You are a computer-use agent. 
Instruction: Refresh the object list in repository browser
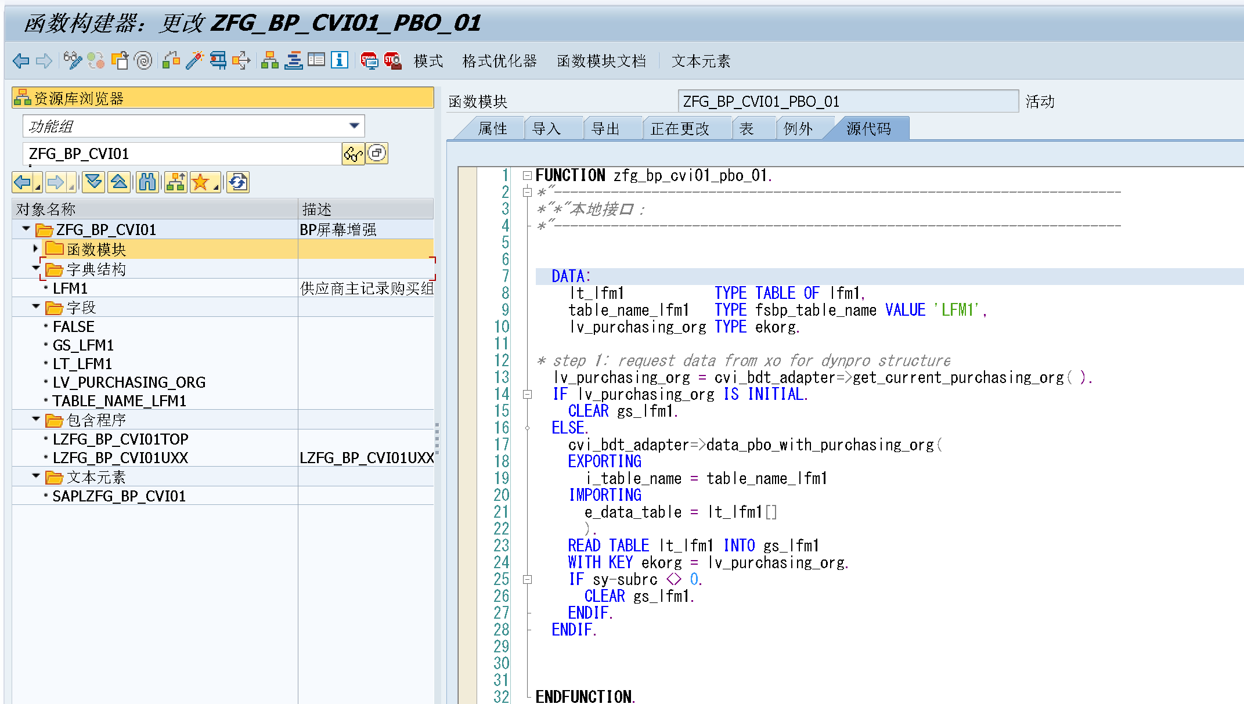[238, 183]
